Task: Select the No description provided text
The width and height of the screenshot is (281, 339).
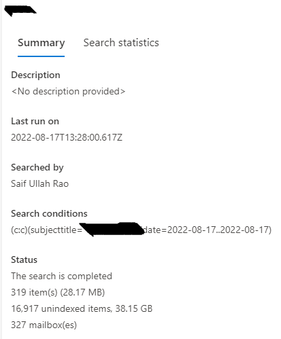Action: pos(68,91)
